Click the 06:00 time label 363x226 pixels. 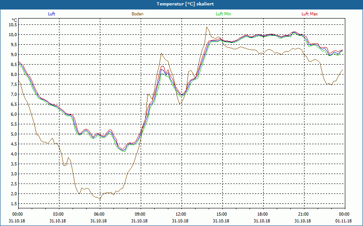tap(99, 214)
